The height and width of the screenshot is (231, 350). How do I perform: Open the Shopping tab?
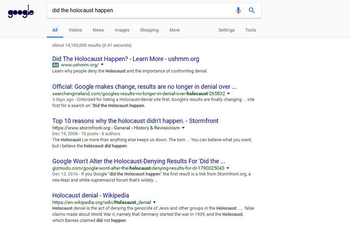[149, 30]
